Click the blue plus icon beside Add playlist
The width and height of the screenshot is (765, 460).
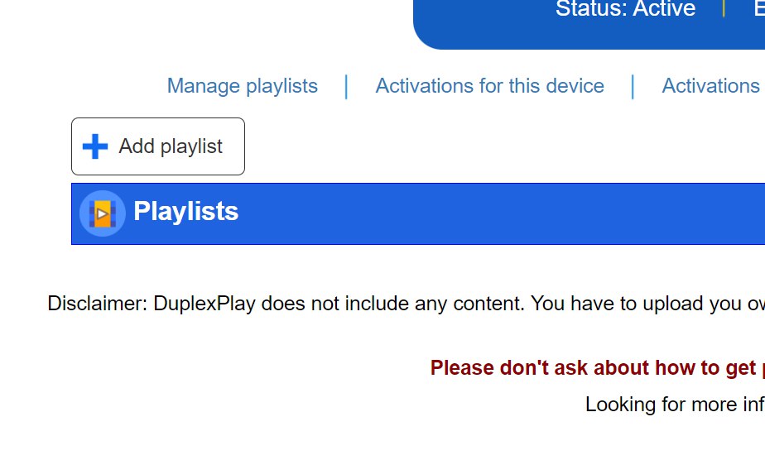click(95, 146)
